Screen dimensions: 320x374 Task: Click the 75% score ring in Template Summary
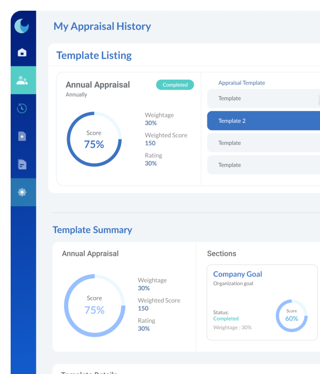(x=94, y=305)
